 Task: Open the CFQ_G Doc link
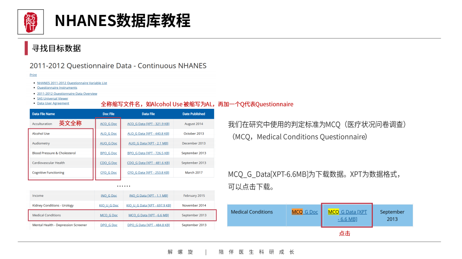coord(109,173)
